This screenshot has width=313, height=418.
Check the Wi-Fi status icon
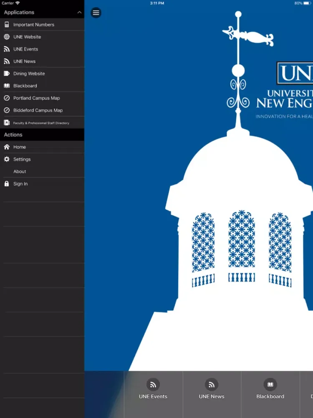click(18, 3)
